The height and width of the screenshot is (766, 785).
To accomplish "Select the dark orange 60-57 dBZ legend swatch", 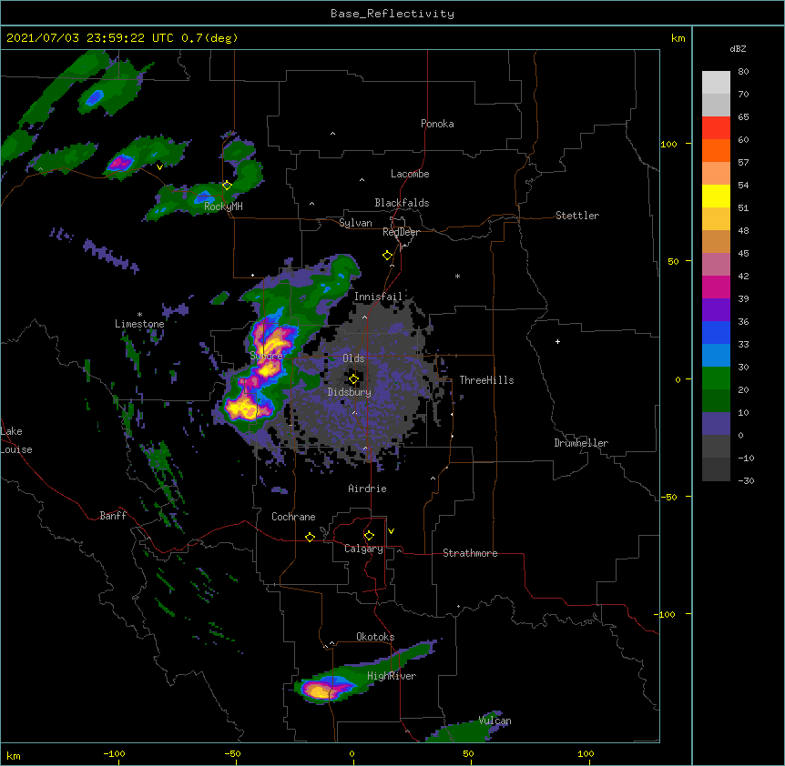I will click(716, 151).
